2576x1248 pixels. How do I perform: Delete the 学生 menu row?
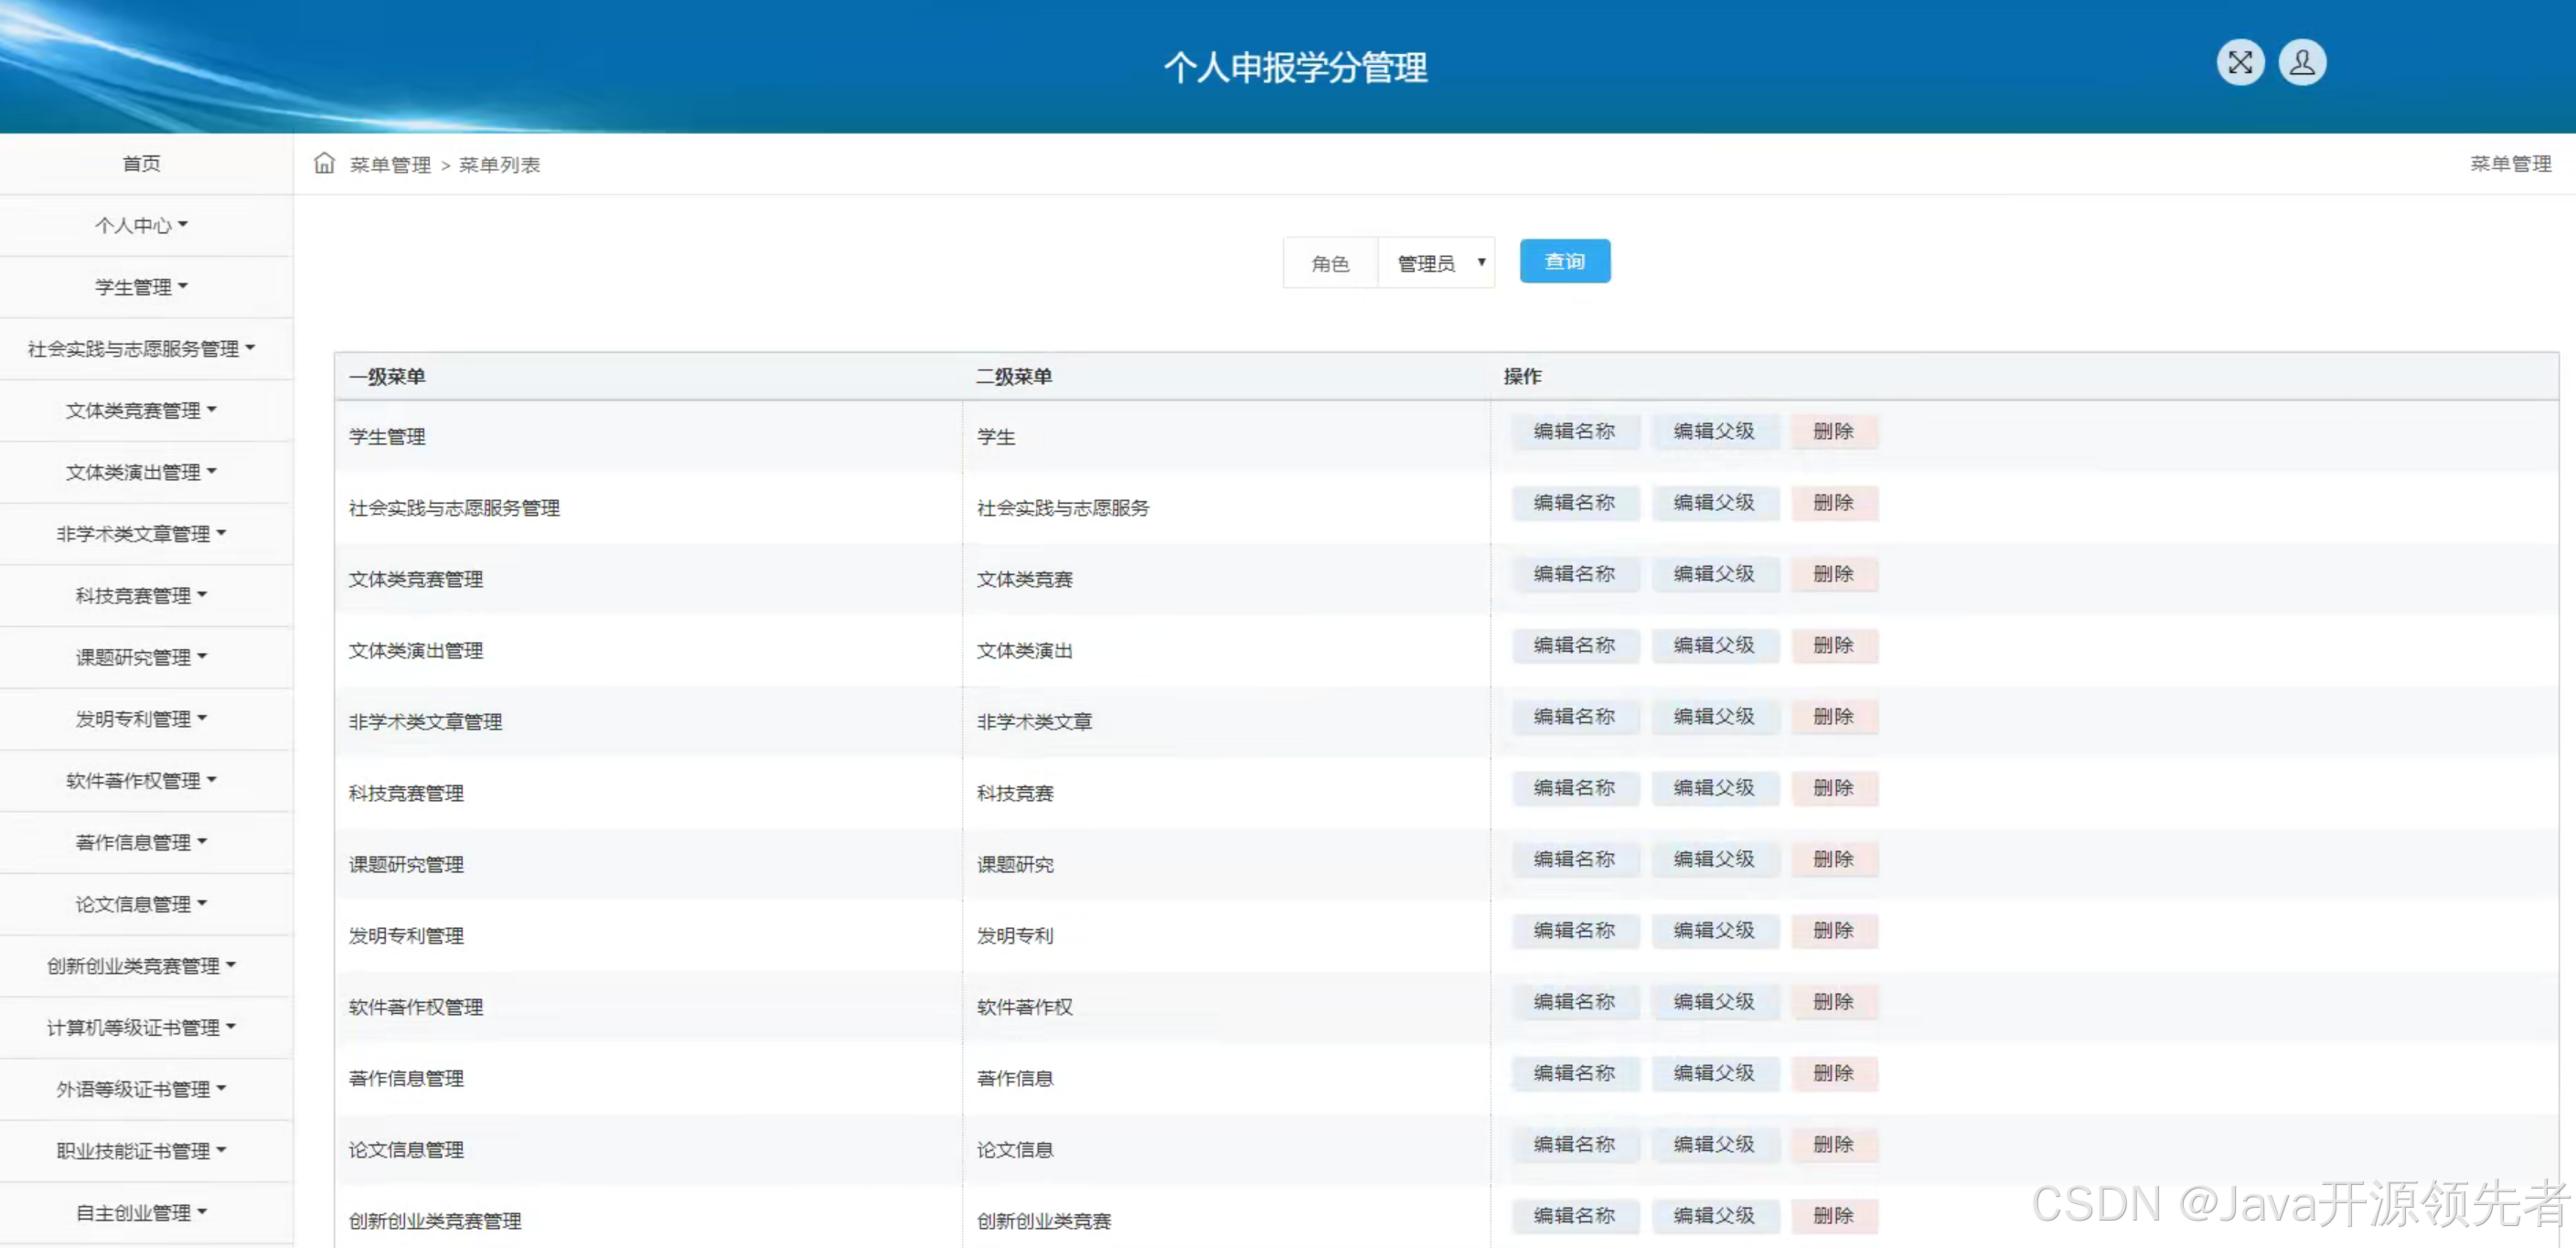tap(1834, 431)
